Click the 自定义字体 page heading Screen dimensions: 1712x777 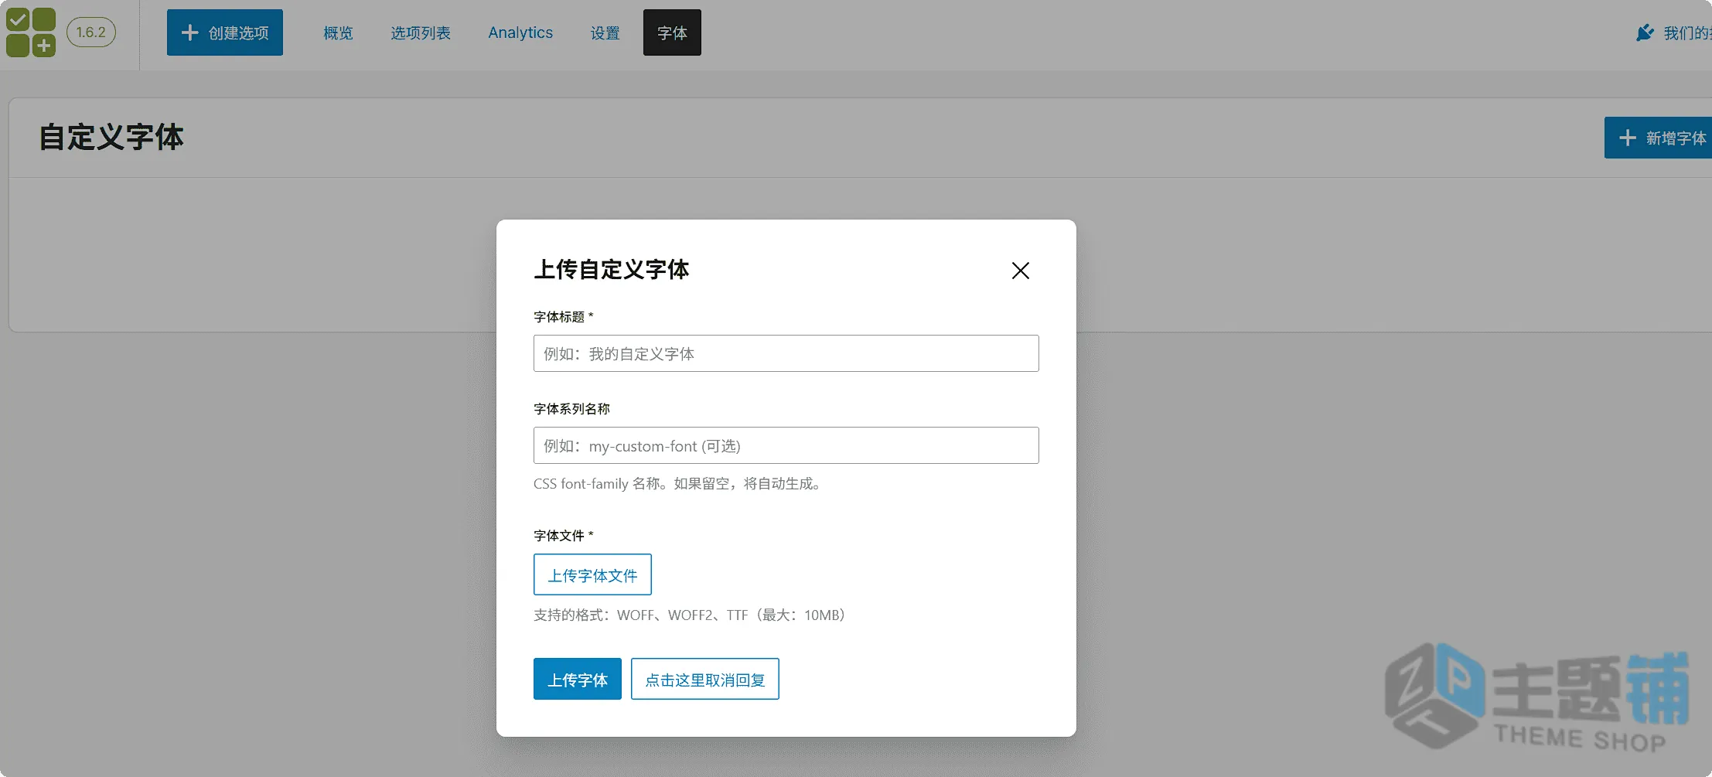[x=111, y=138]
